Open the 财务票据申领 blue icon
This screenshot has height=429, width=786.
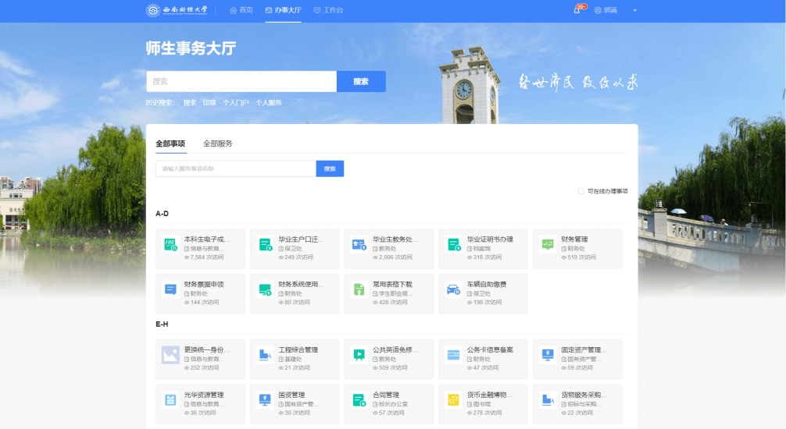170,289
